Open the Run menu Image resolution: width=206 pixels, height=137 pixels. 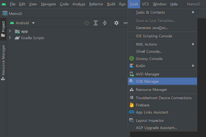coord(122,4)
